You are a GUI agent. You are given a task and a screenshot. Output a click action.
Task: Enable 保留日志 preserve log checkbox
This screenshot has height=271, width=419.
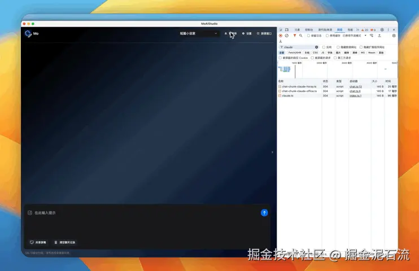point(308,36)
